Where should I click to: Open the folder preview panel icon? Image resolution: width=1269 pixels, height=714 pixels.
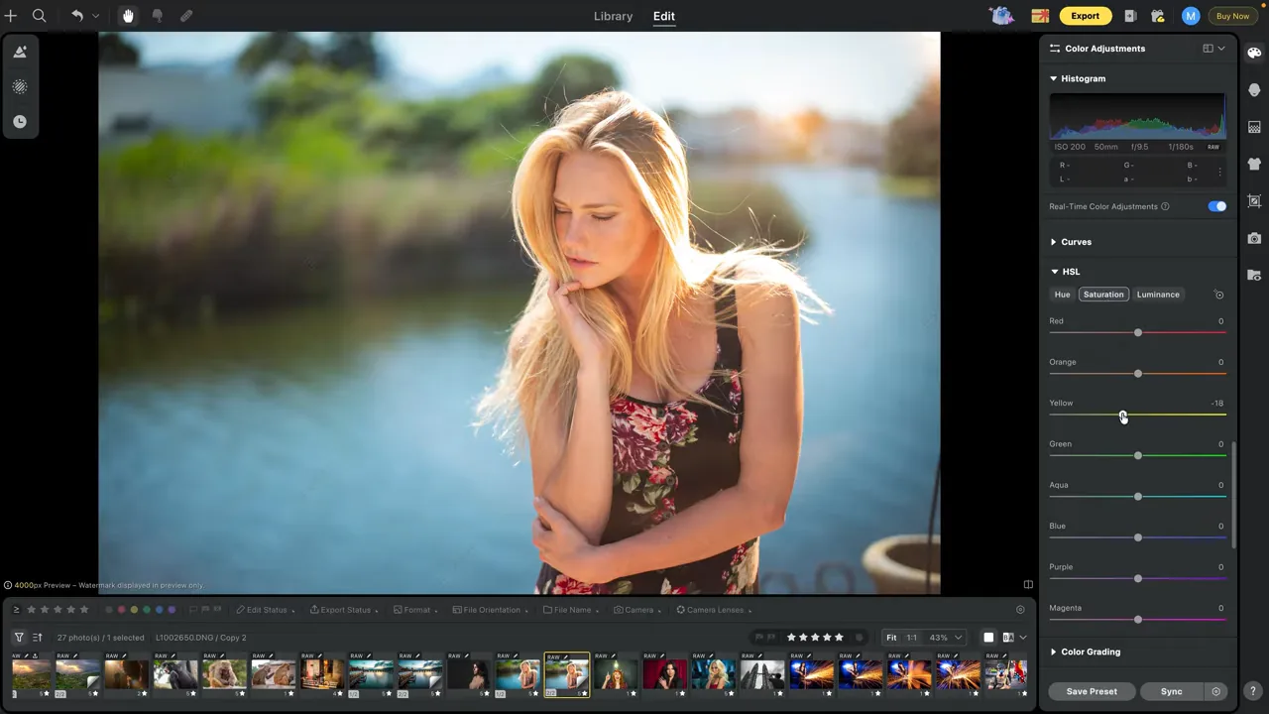tap(1254, 275)
